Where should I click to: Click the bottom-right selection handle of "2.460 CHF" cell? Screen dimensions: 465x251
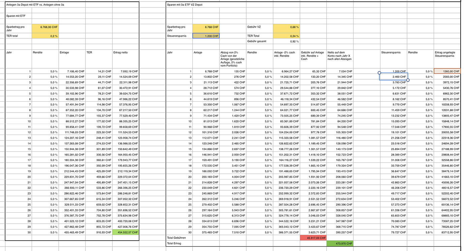click(408, 80)
